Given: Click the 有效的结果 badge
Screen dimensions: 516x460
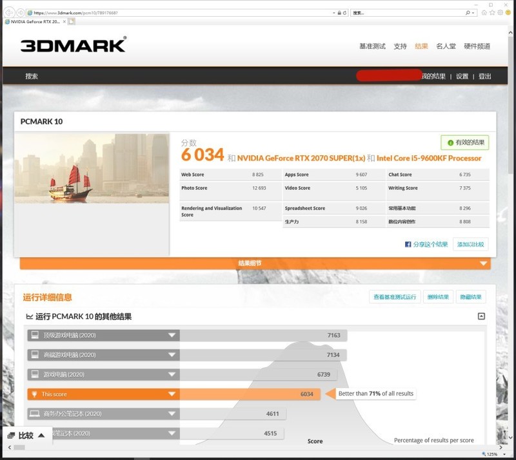Looking at the screenshot, I should [x=464, y=142].
